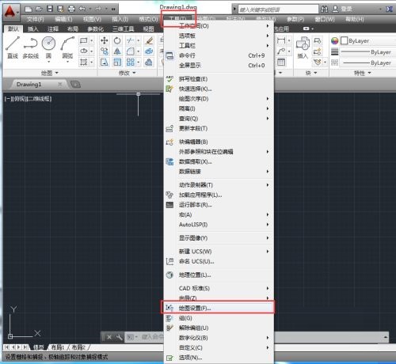This screenshot has width=396, height=364.
Task: Click the Insert block (插入) large icon
Action: click(x=303, y=47)
